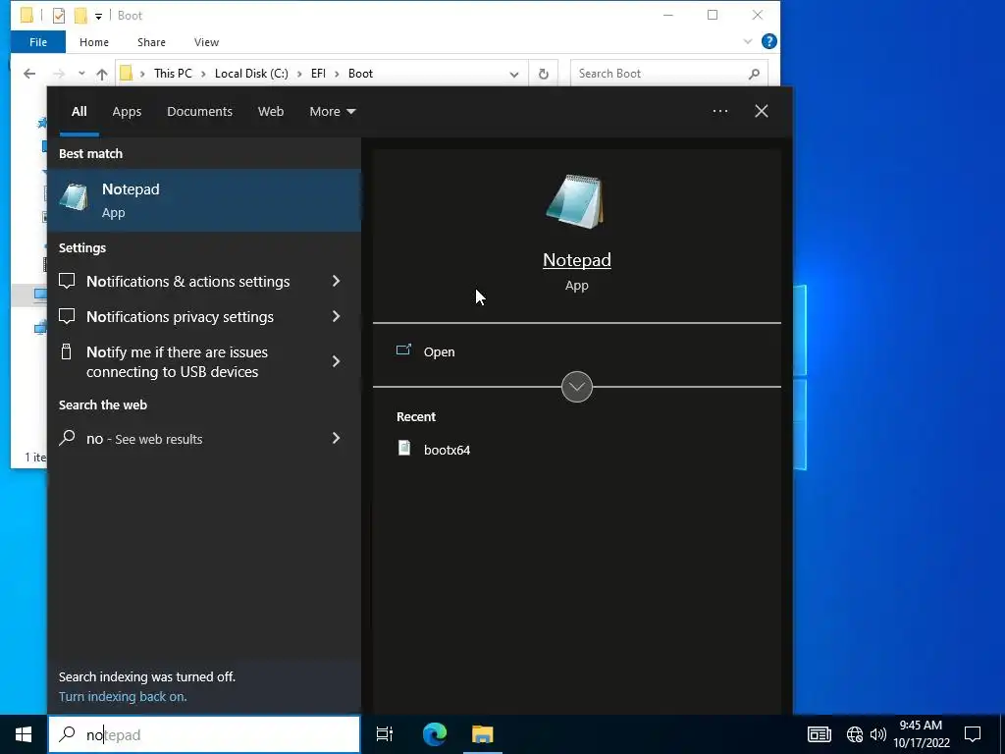Click the taskbar search input box
Viewport: 1005px width, 754px height.
(x=204, y=734)
